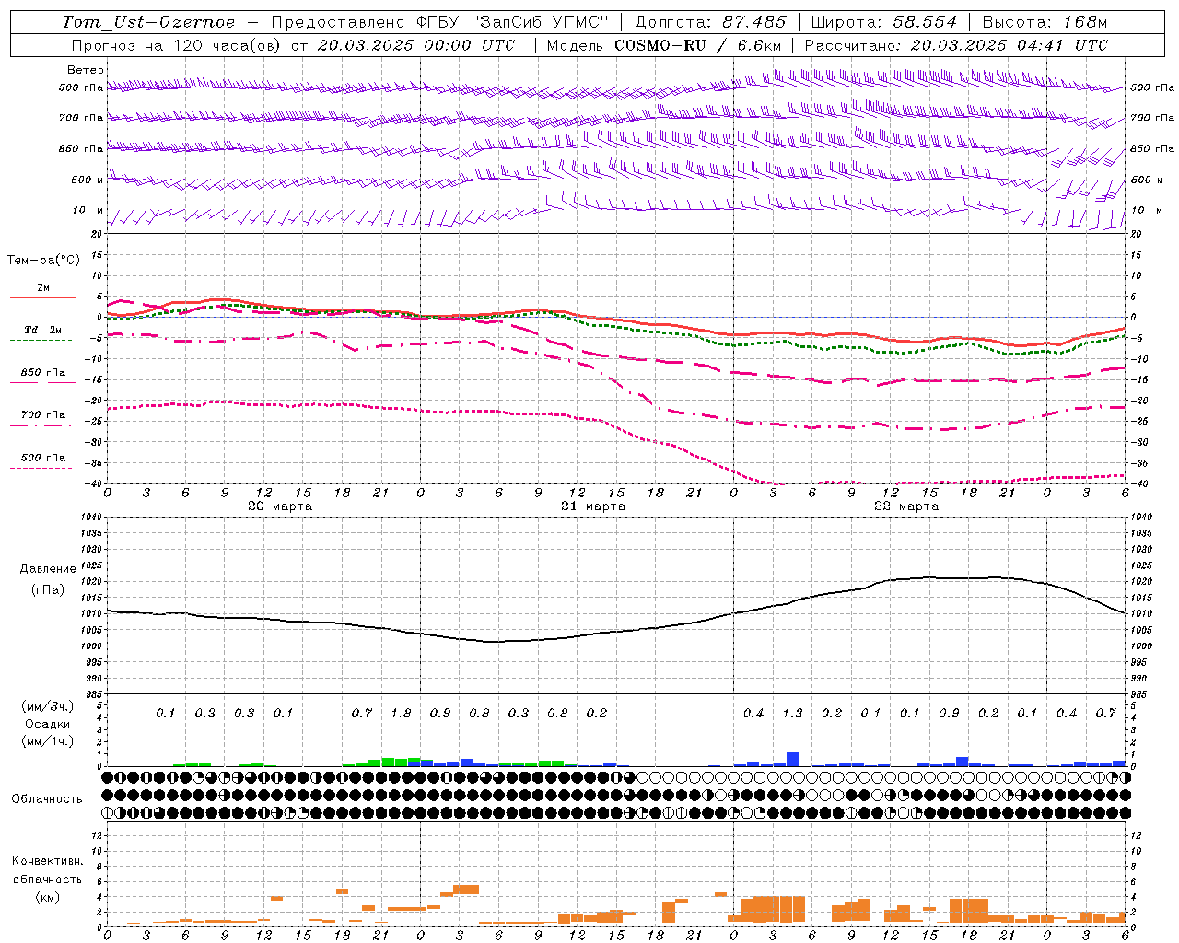
Task: Click the station title Tom_Ust-Ozernoe
Action: [x=148, y=22]
